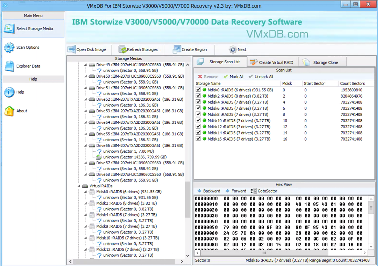Click the Storage Clone tab icon
The height and width of the screenshot is (266, 378).
pos(306,62)
